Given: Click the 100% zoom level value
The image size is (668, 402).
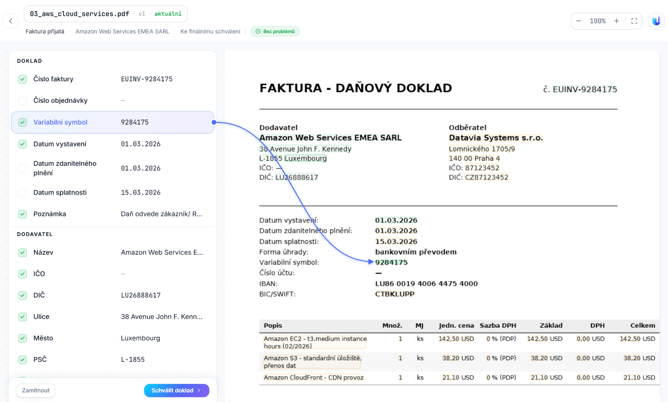Looking at the screenshot, I should pos(598,21).
